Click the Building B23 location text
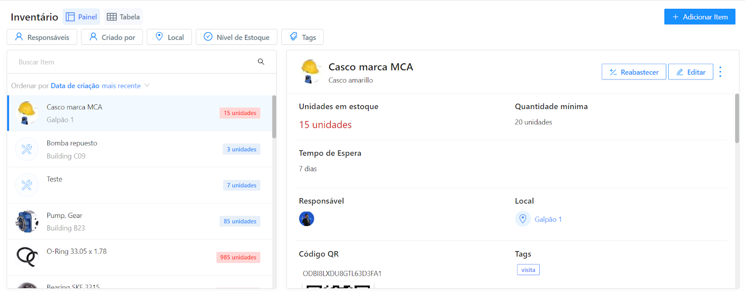This screenshot has width=745, height=291. click(x=66, y=228)
